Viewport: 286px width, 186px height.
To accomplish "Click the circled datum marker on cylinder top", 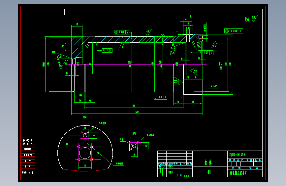I will pyautogui.click(x=163, y=36).
